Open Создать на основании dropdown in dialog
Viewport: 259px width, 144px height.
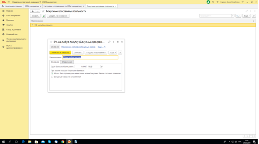pyautogui.click(x=96, y=53)
